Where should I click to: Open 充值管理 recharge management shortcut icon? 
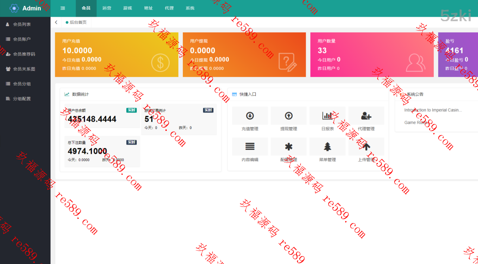[x=250, y=116]
